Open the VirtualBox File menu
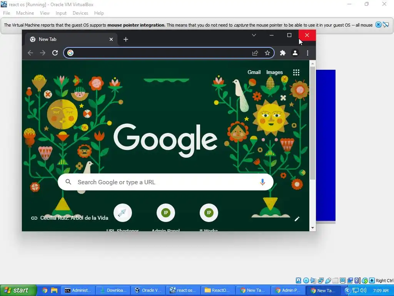 [7, 13]
